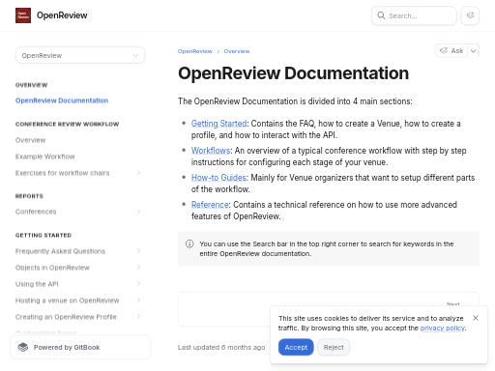
Task: Click the OpenReview logo icon
Action: coord(23,15)
